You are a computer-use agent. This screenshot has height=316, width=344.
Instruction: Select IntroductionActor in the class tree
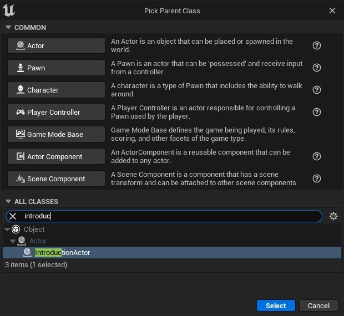(x=62, y=253)
